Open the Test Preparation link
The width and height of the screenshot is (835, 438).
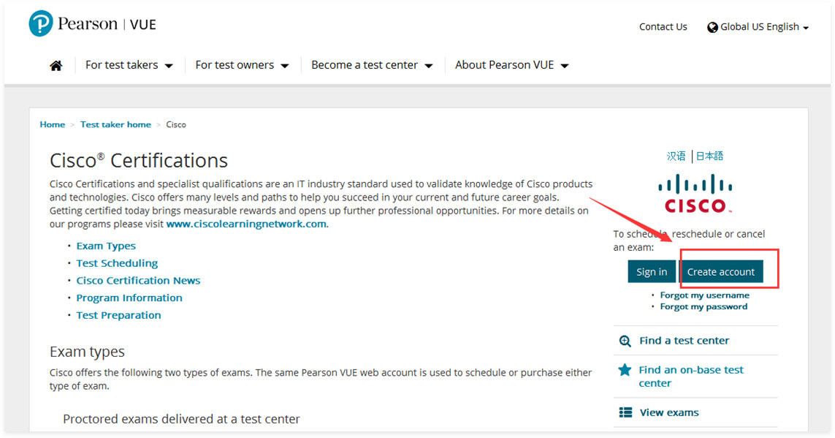119,315
